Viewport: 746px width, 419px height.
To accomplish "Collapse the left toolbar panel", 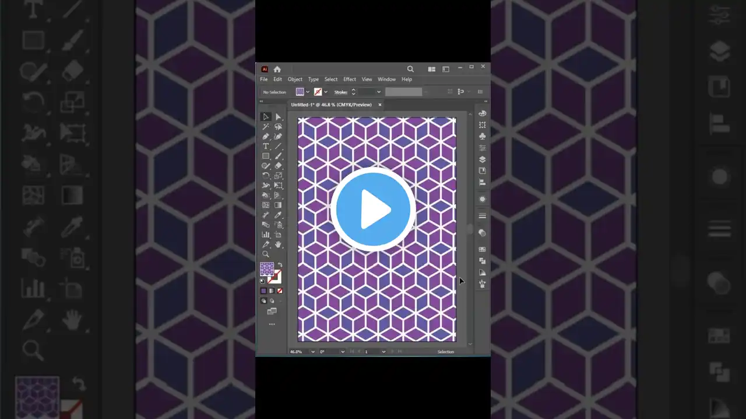I will (x=262, y=101).
